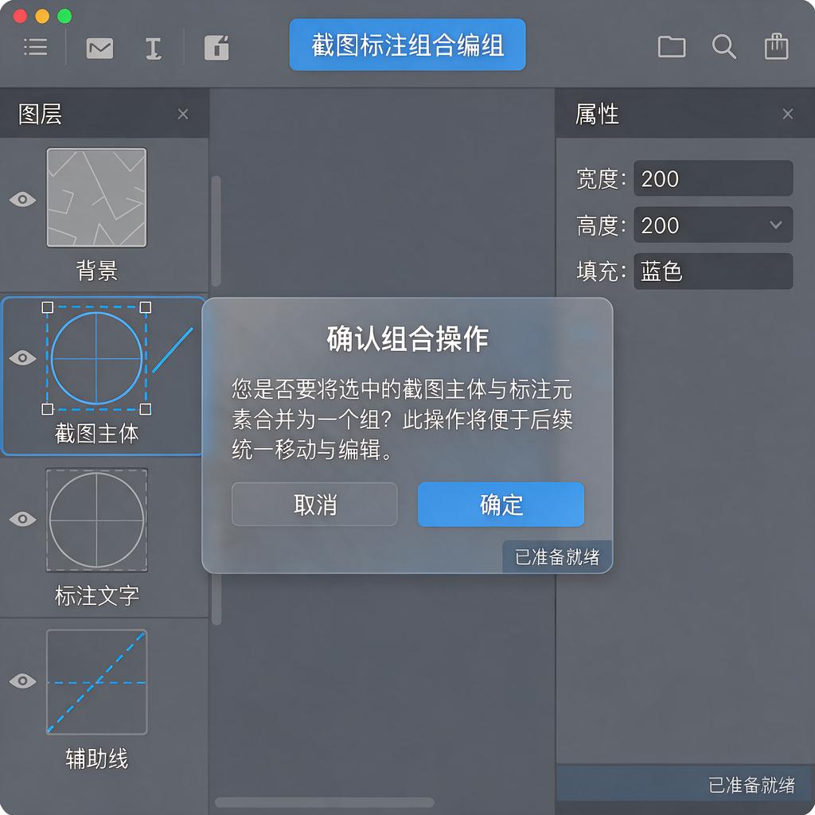Click the yellow minimize window button
815x815 pixels.
click(x=42, y=16)
